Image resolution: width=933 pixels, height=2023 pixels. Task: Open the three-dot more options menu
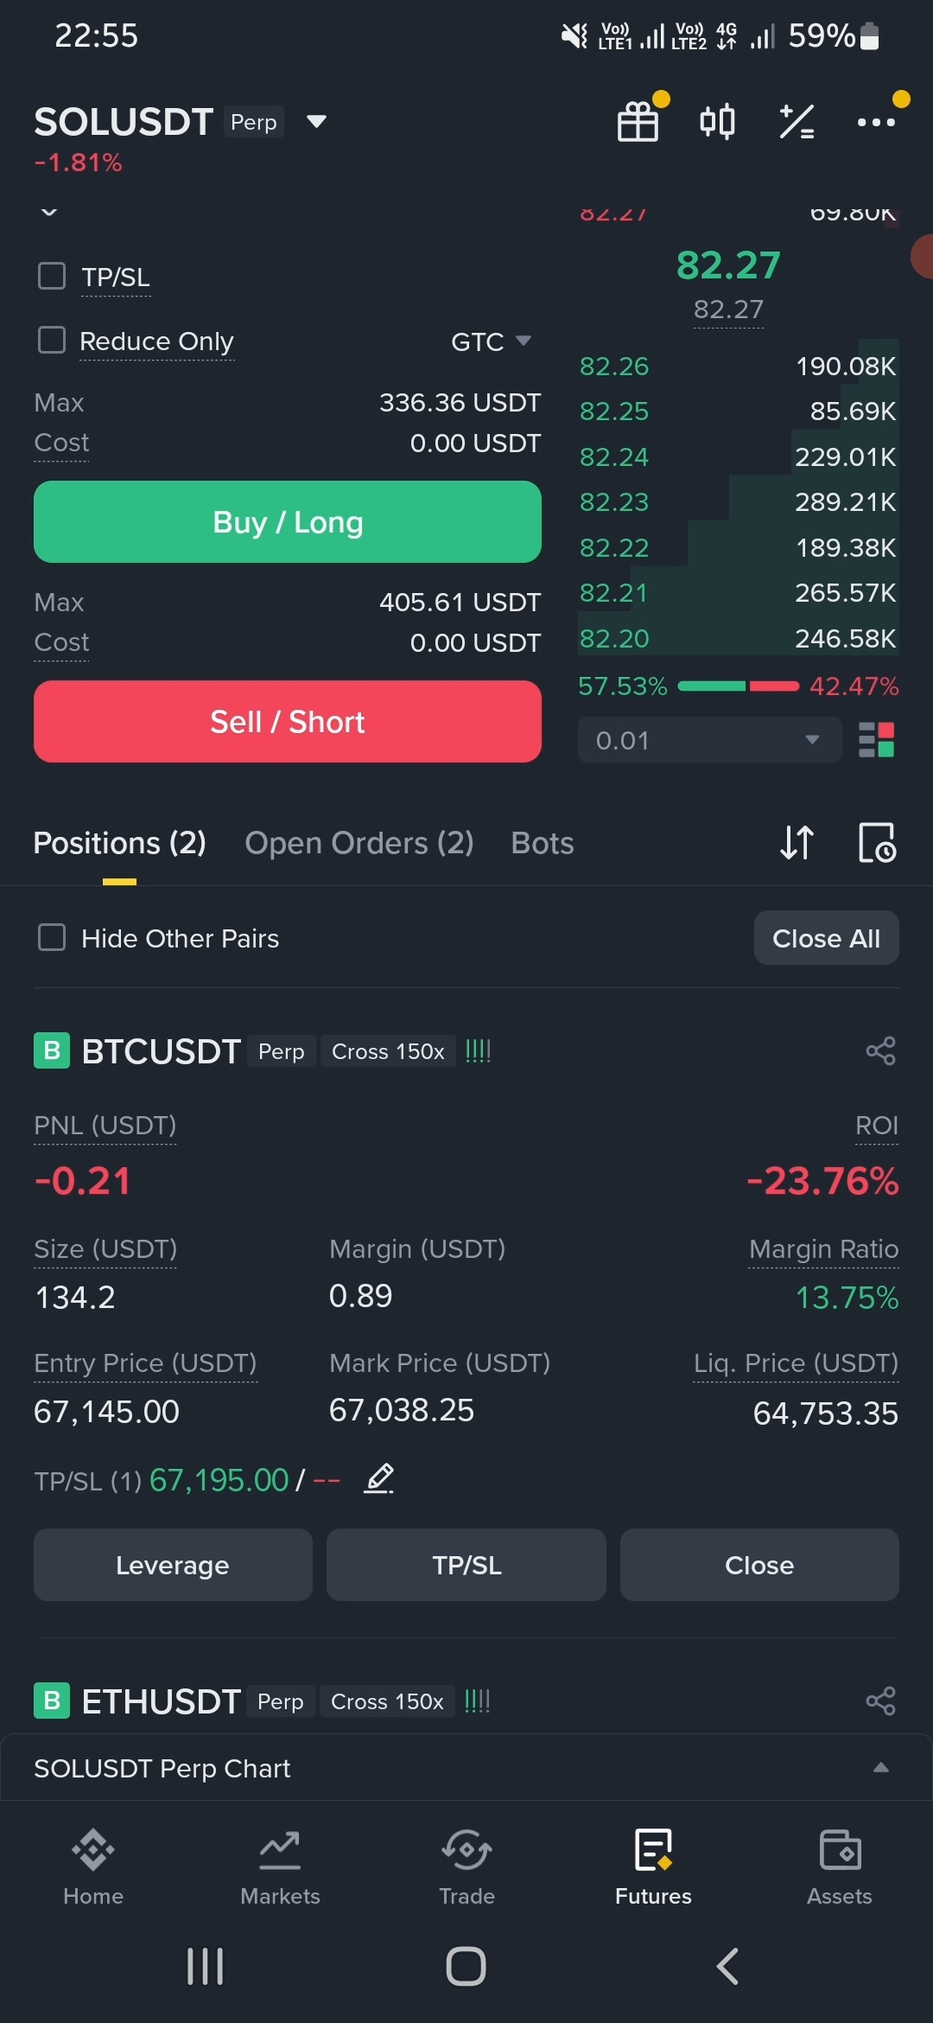pyautogui.click(x=876, y=122)
